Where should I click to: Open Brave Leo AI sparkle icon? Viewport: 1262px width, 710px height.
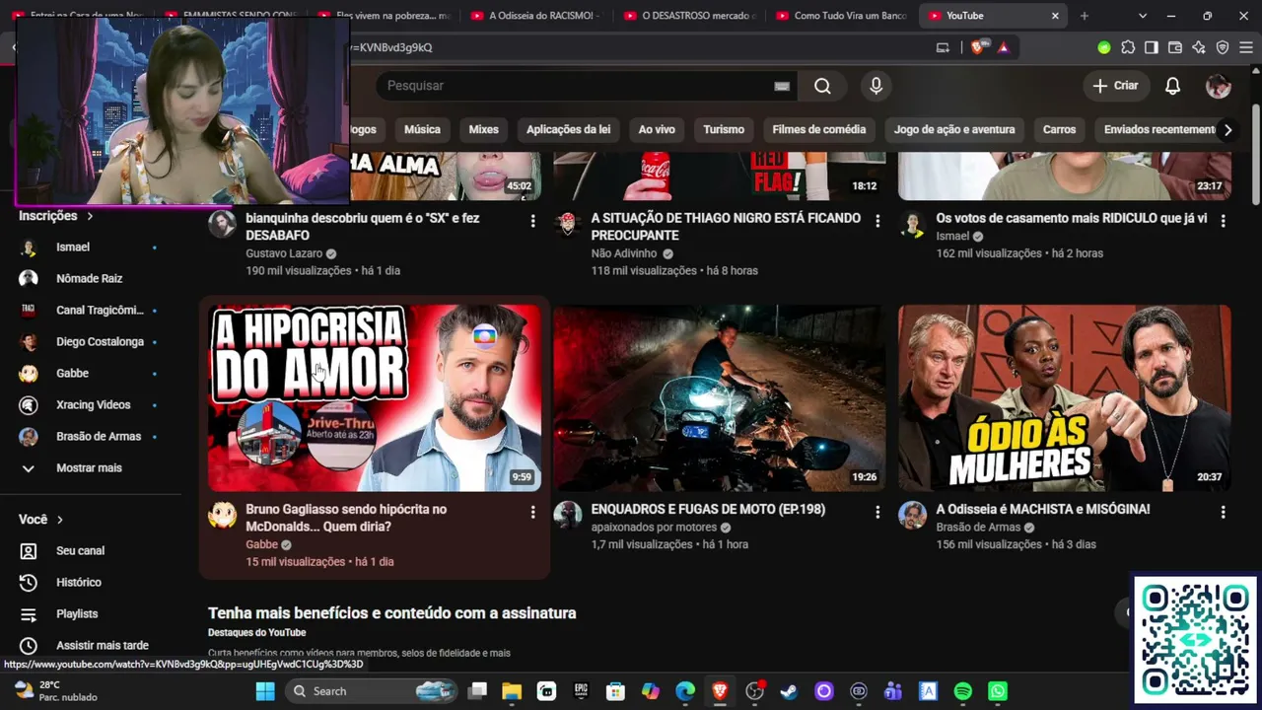click(x=1198, y=47)
